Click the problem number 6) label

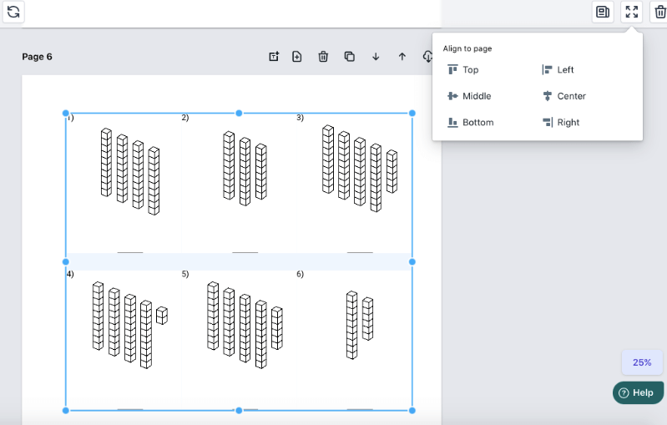[x=300, y=274]
